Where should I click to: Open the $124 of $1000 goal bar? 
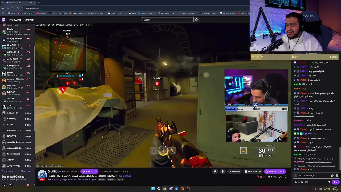[x=295, y=57]
